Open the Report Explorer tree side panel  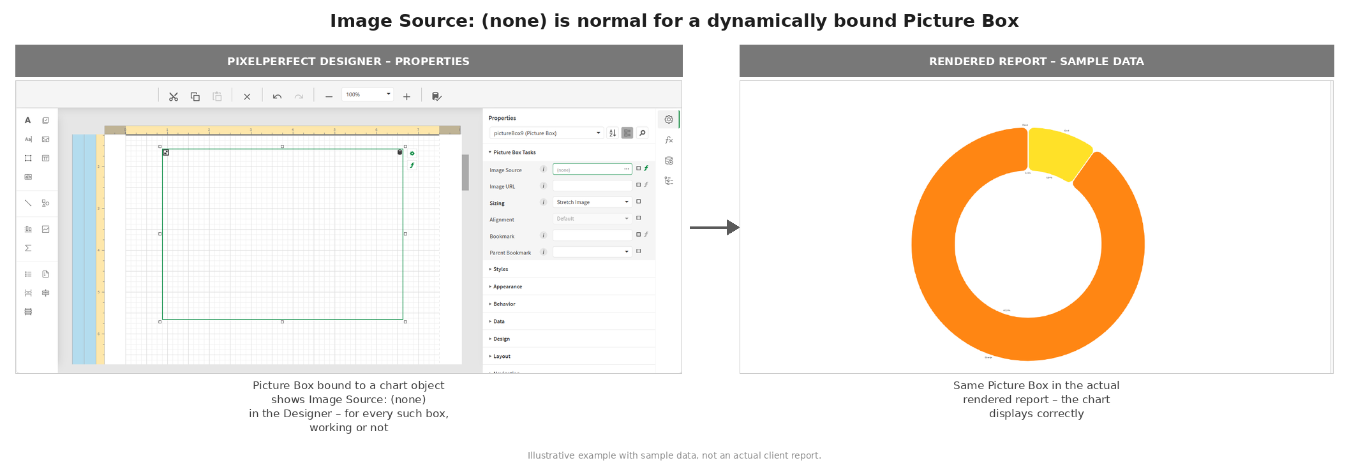point(669,181)
